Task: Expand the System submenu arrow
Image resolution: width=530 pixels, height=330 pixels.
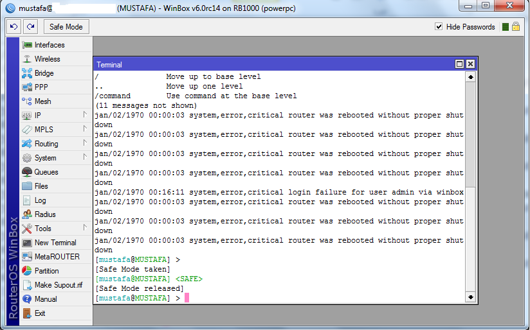Action: 85,157
